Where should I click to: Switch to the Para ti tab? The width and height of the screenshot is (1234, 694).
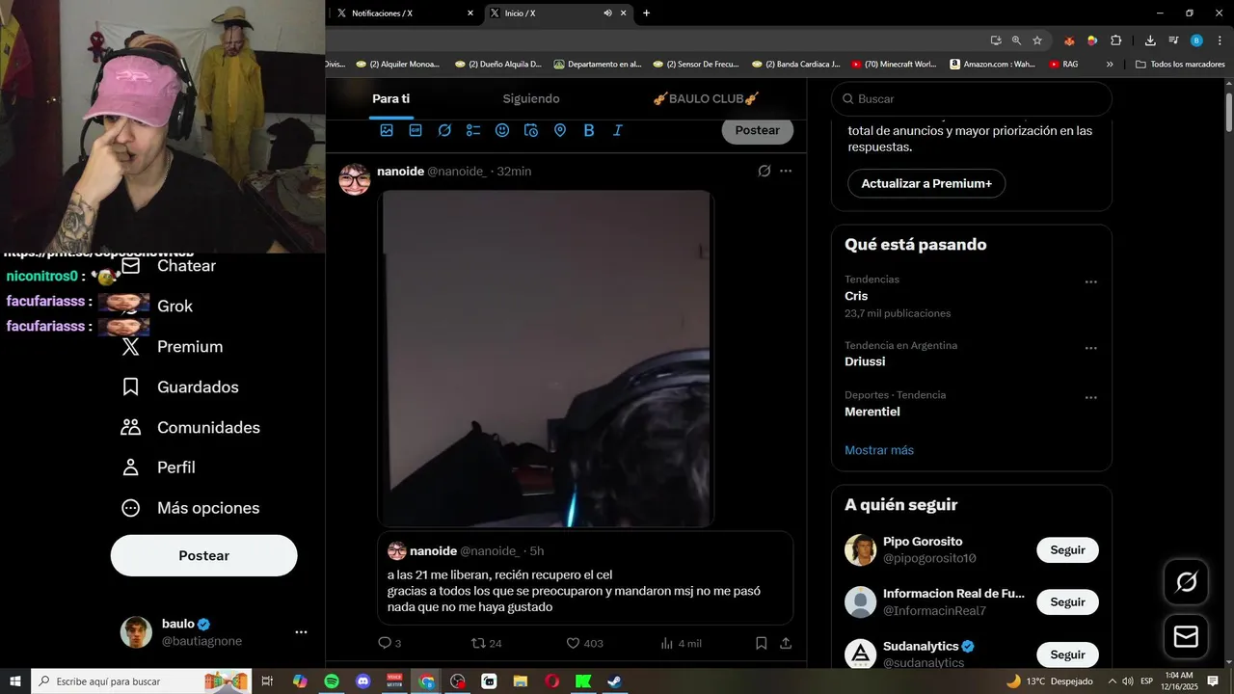click(390, 98)
